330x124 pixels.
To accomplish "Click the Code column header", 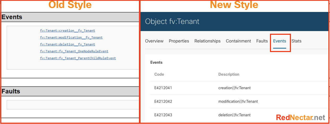I will point(159,74).
